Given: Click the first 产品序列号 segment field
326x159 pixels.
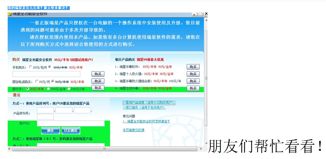Looking at the screenshot, I should [x=45, y=111].
